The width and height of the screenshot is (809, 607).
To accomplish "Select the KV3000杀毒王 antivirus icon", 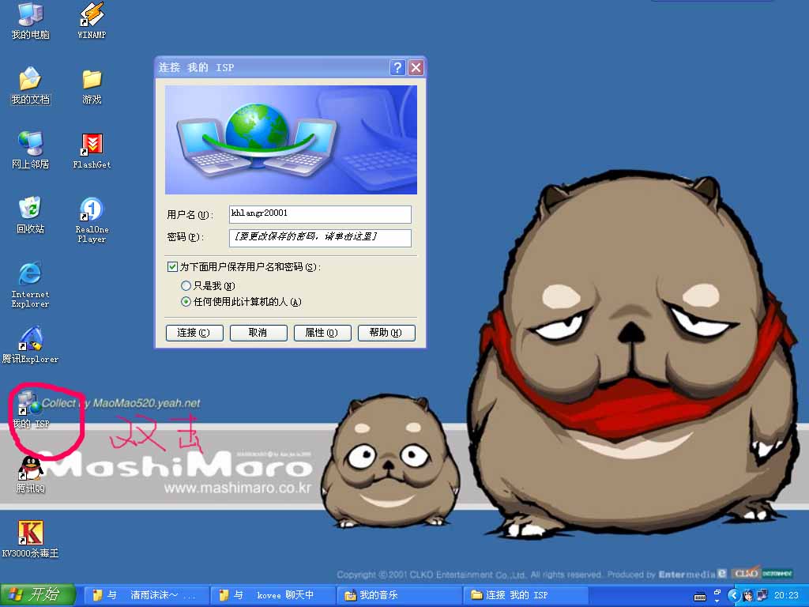I will point(31,539).
